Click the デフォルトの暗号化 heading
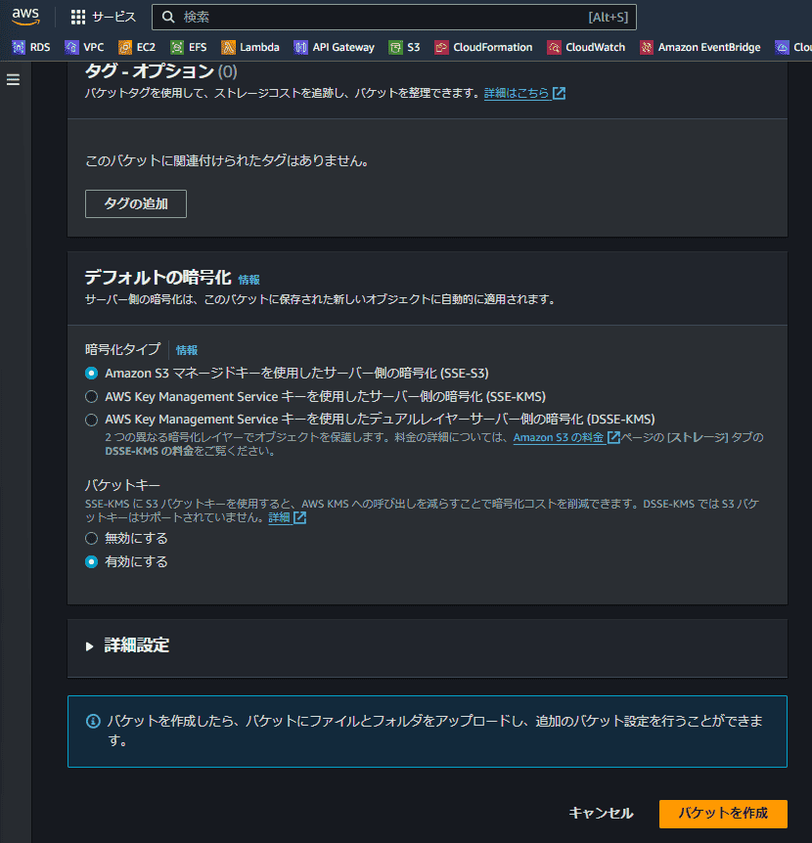812x843 pixels. pyautogui.click(x=158, y=278)
